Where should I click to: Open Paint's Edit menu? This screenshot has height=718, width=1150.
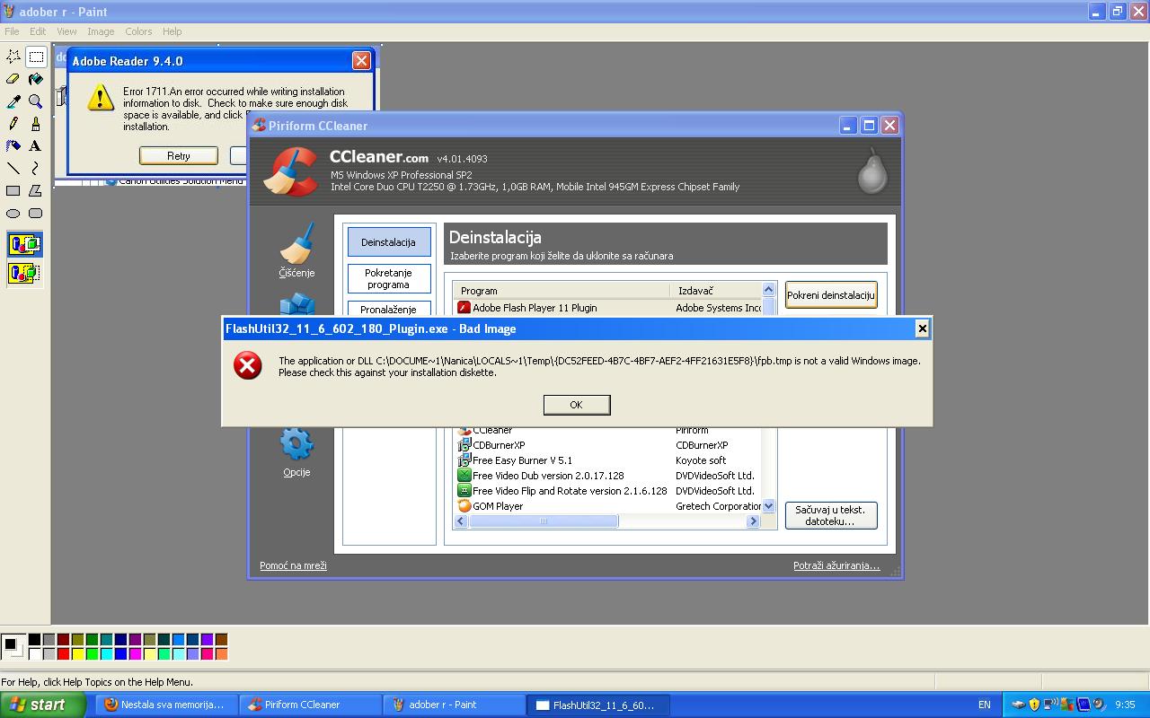(x=38, y=31)
